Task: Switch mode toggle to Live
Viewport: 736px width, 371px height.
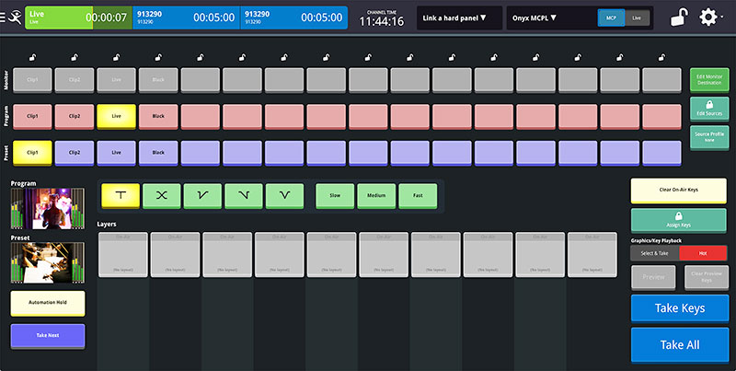Action: [637, 17]
